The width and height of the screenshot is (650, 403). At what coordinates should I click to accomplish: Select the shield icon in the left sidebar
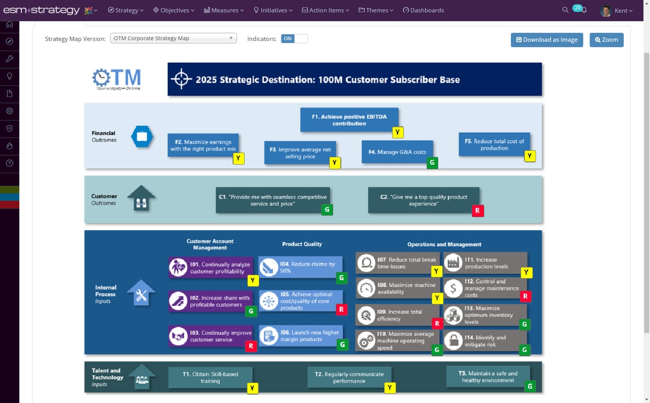click(x=9, y=128)
